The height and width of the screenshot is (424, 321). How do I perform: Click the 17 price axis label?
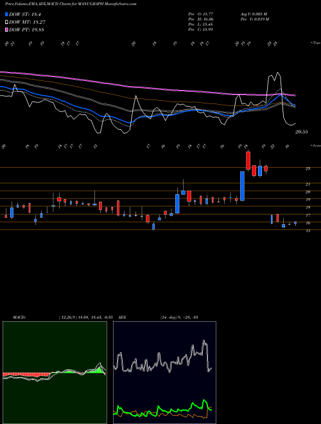tap(308, 215)
